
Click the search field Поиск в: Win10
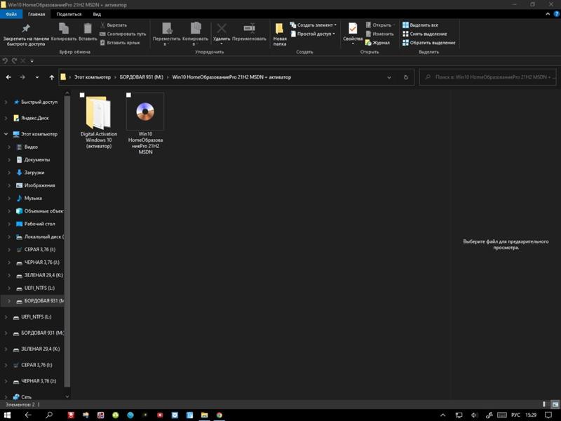pos(488,77)
